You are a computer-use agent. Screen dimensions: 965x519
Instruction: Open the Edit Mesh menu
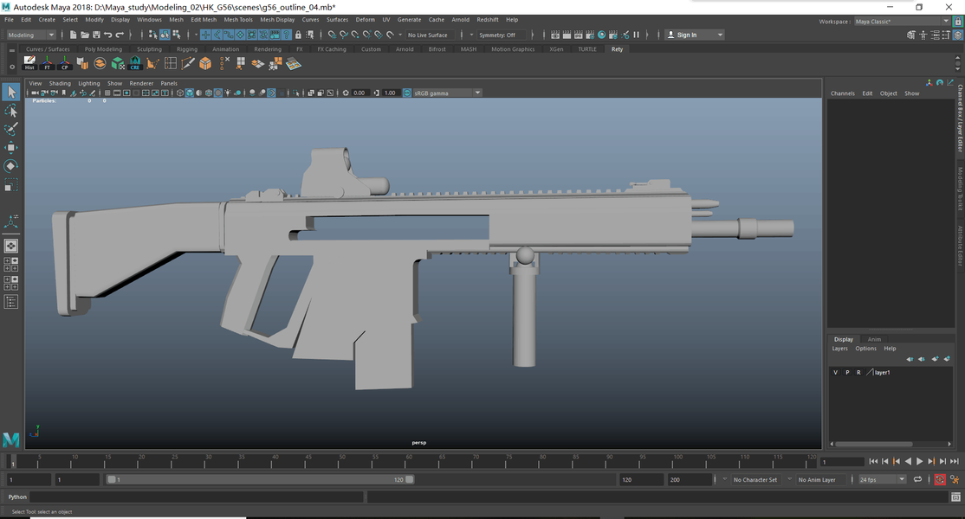204,20
